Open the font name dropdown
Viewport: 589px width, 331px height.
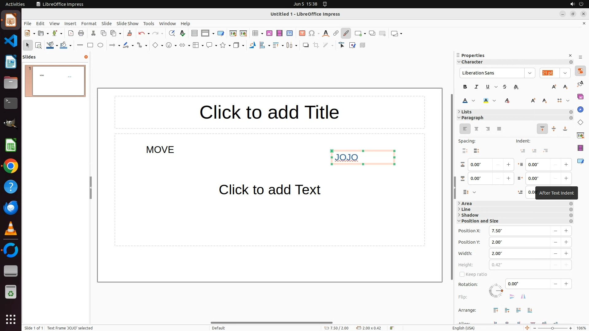tap(529, 73)
